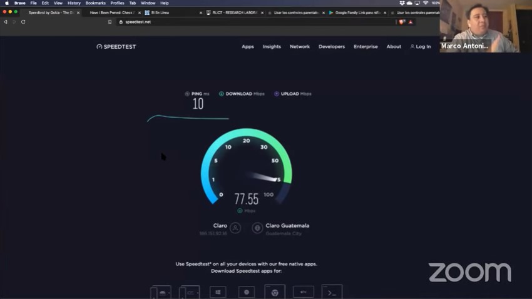
Task: Open the Windows app download icon
Action: pyautogui.click(x=218, y=292)
